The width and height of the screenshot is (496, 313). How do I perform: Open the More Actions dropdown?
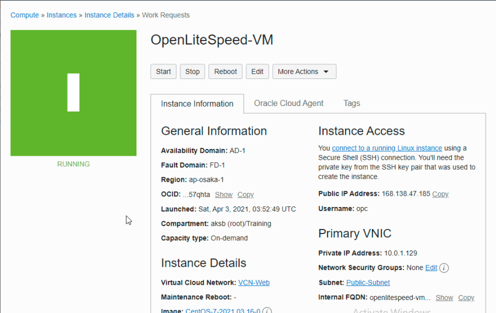304,72
